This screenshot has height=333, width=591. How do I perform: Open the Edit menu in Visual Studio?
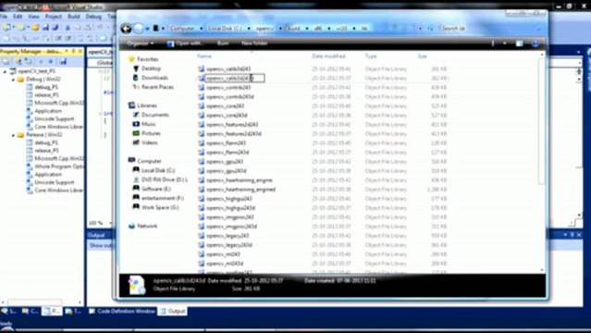(18, 17)
